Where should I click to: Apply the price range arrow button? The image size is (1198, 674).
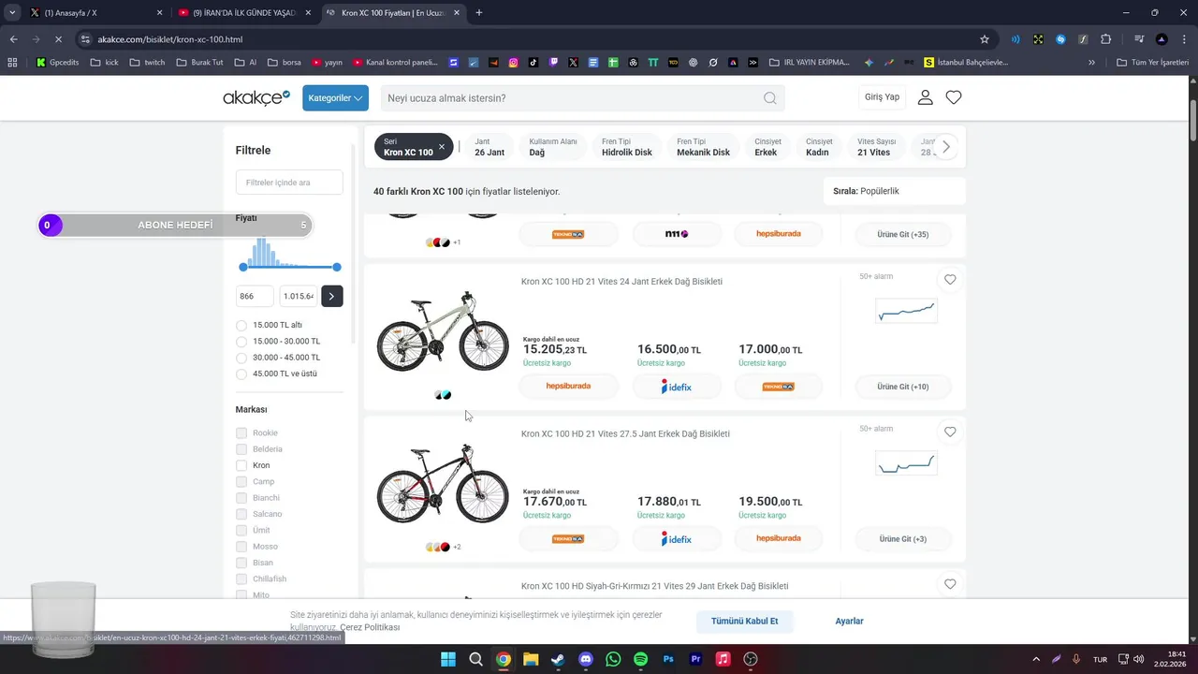tap(331, 296)
